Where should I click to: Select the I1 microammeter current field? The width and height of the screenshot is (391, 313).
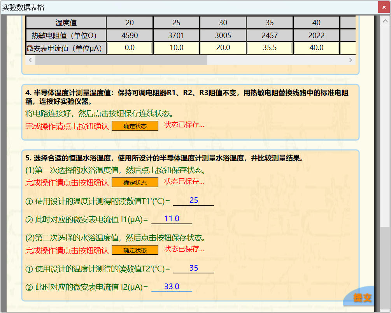172,219
